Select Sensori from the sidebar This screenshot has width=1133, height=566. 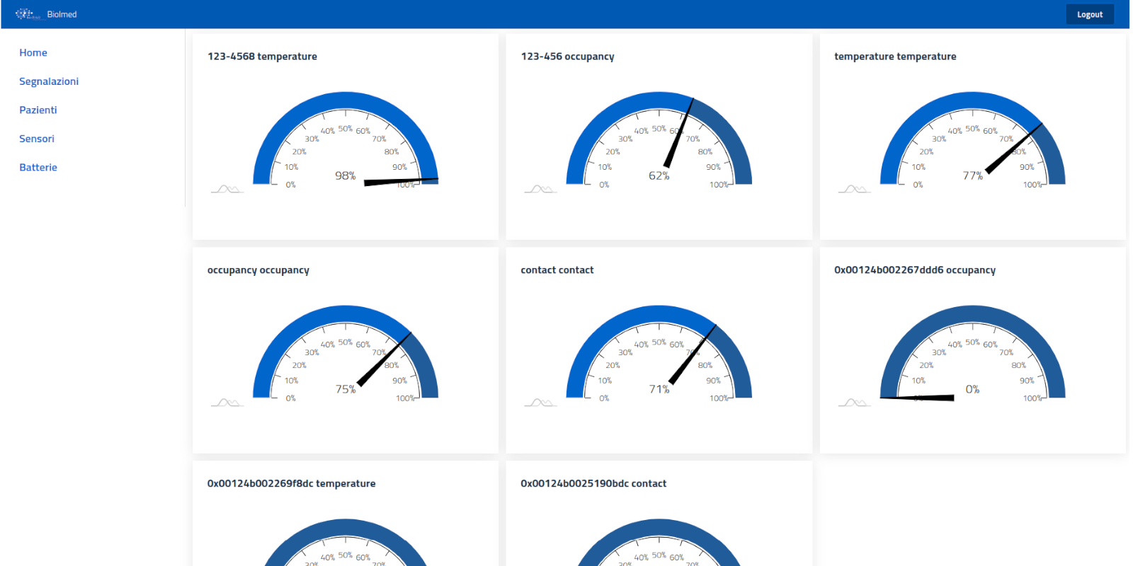click(37, 139)
